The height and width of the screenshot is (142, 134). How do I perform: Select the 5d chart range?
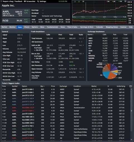[x=83, y=1]
